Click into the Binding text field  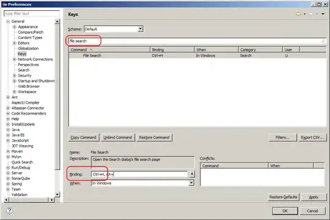coord(140,174)
